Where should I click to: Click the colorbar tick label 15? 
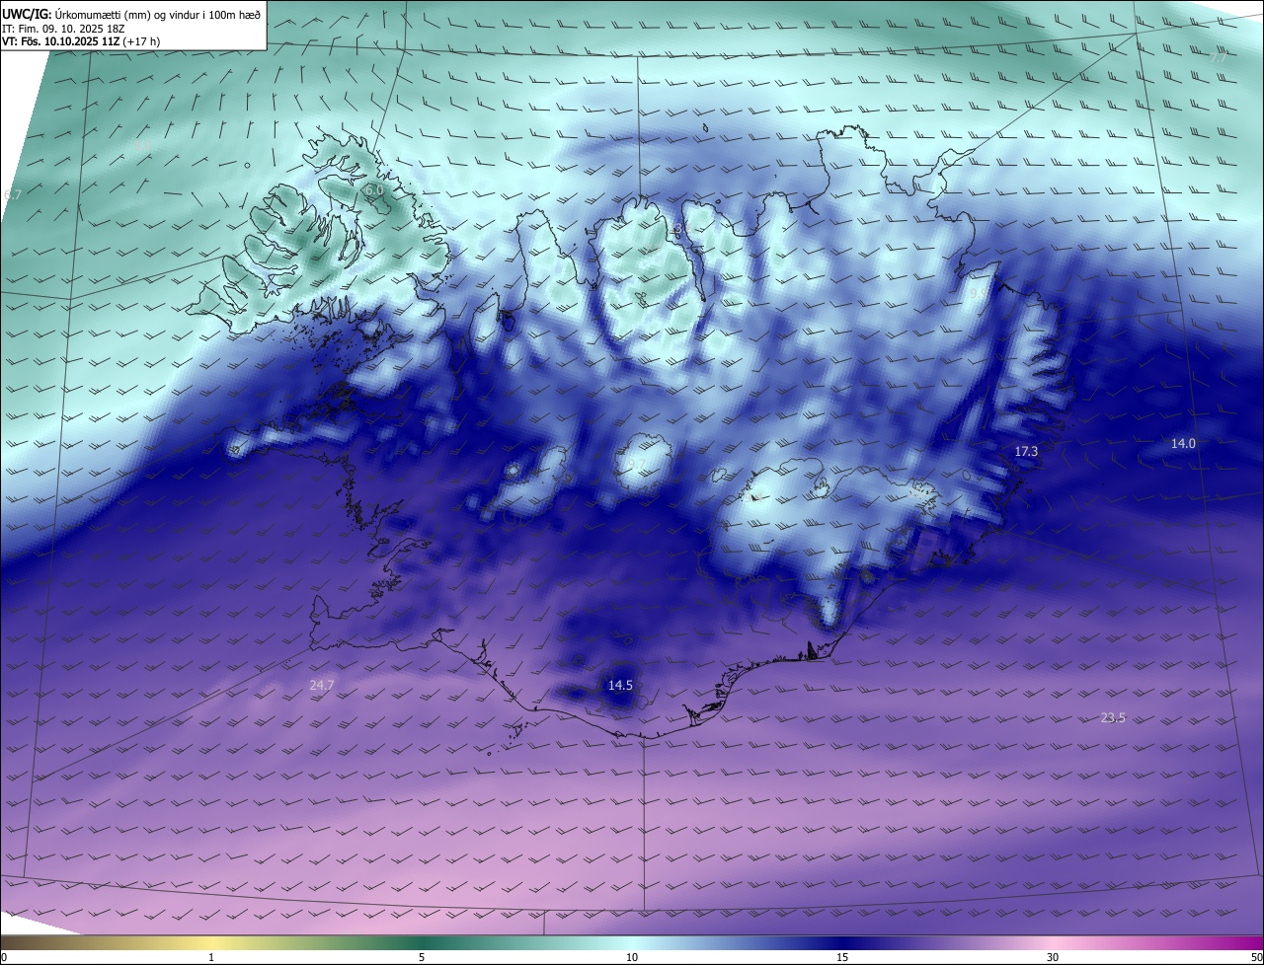(842, 957)
